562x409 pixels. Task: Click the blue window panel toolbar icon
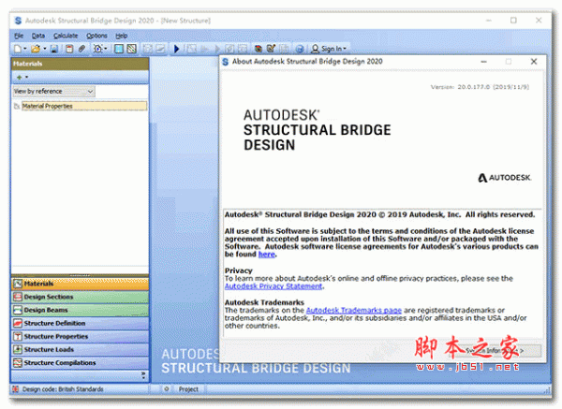tap(119, 49)
